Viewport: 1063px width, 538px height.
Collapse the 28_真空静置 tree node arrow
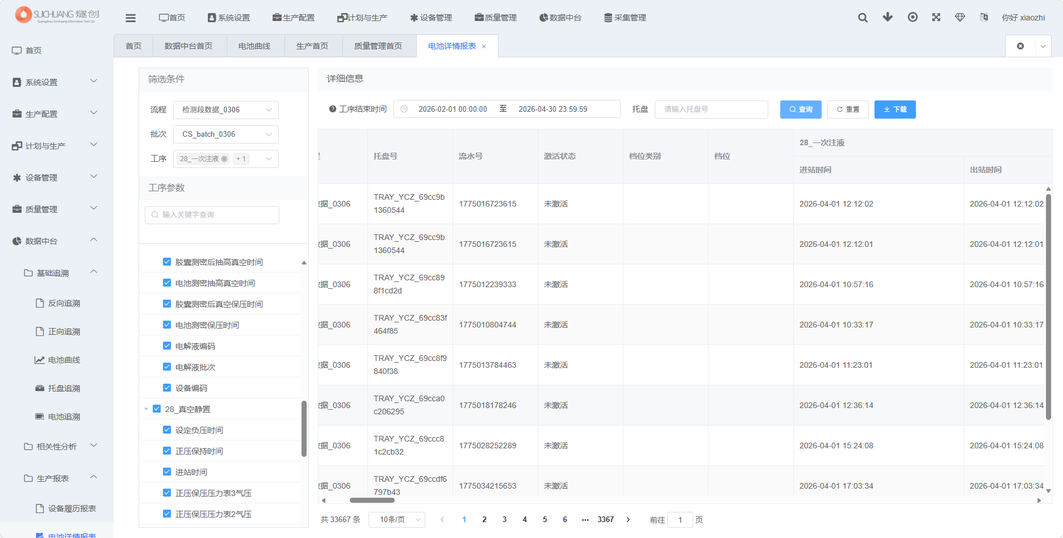pyautogui.click(x=147, y=409)
